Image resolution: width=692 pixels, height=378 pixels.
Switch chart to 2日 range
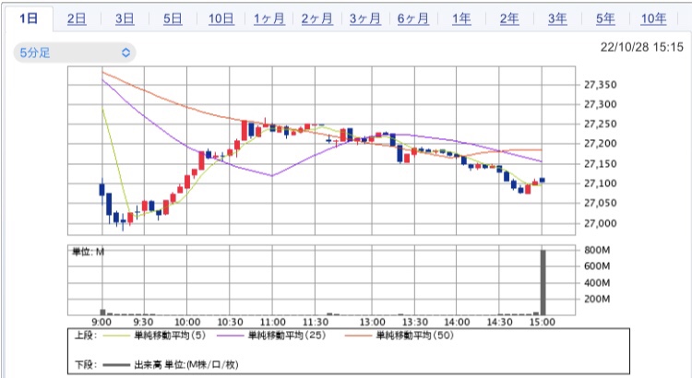77,19
